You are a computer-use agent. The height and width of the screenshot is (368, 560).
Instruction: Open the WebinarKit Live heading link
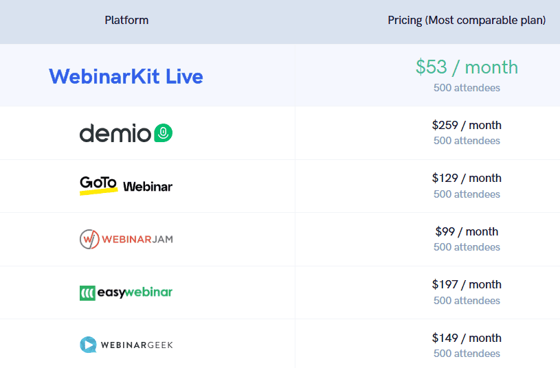click(126, 76)
